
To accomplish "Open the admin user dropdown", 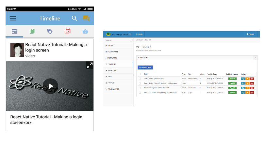I will (251, 34).
